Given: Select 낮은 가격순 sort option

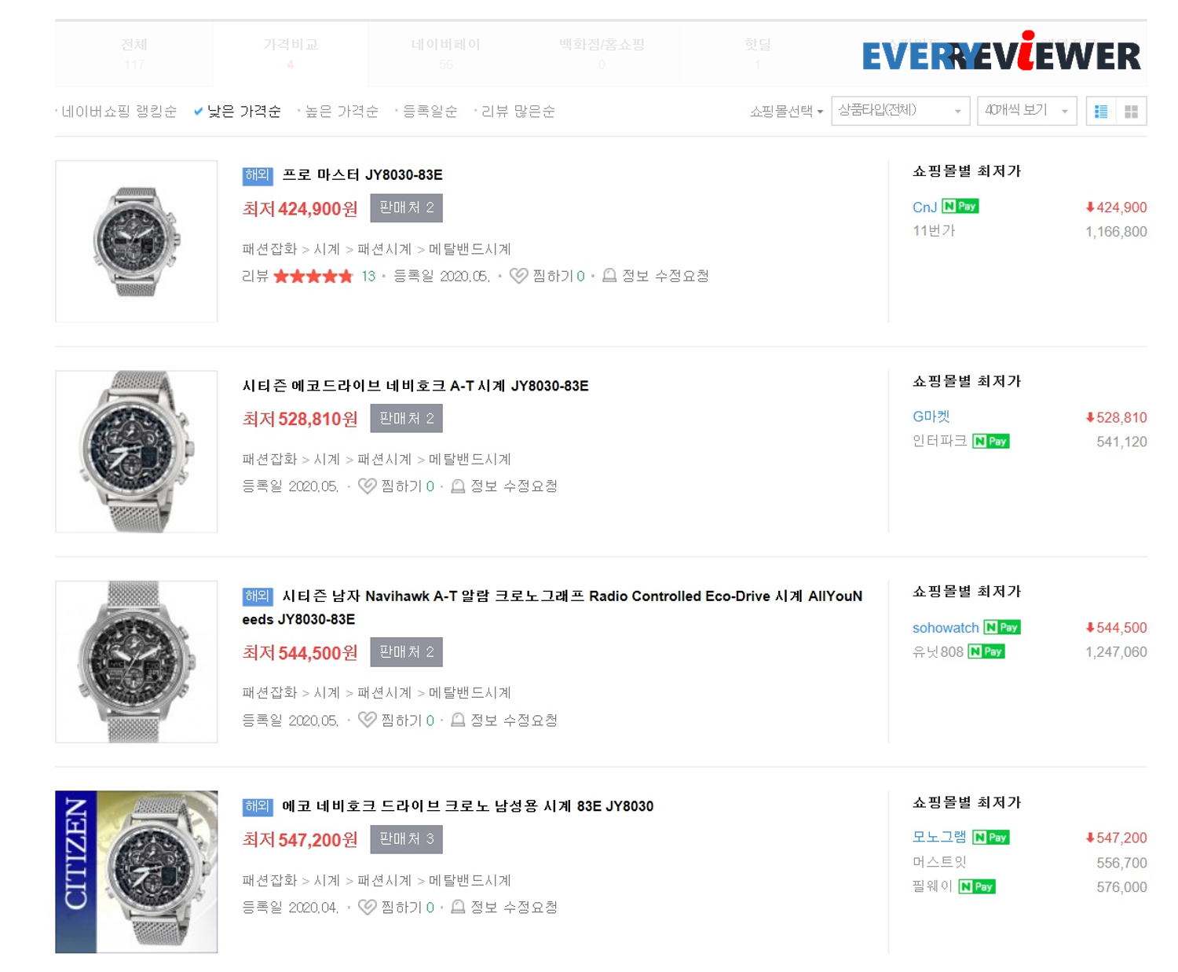Looking at the screenshot, I should [237, 112].
